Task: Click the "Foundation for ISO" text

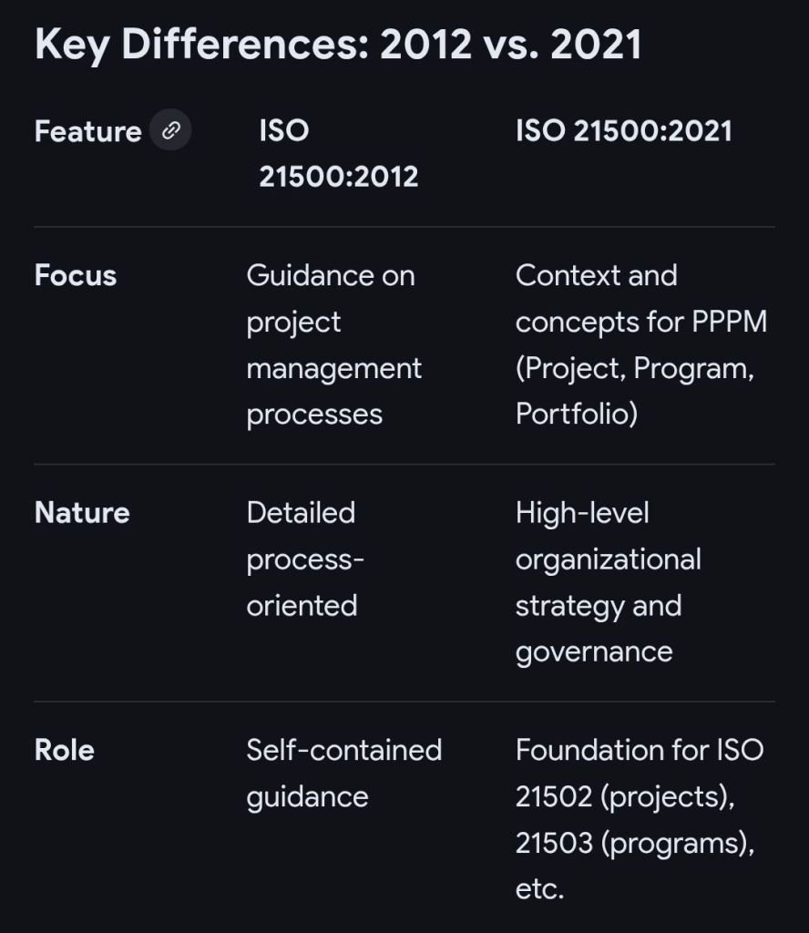Action: (x=639, y=750)
